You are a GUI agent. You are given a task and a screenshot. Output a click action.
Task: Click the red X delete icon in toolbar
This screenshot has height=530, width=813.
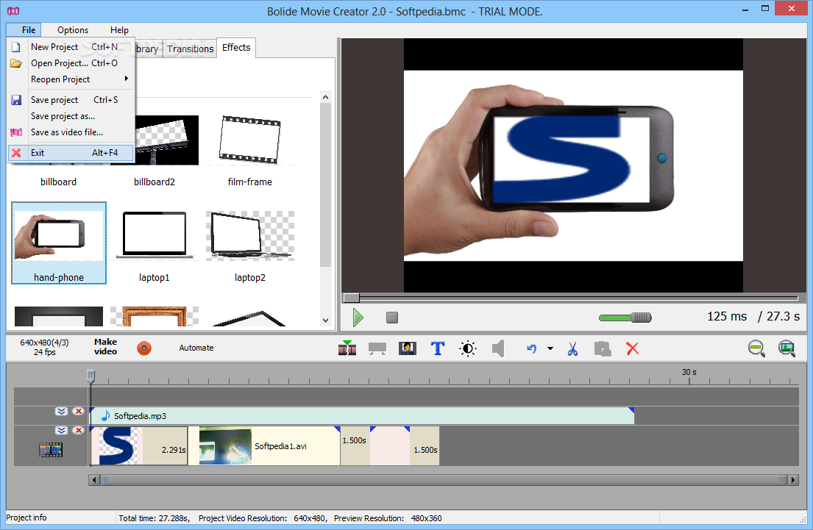point(632,348)
